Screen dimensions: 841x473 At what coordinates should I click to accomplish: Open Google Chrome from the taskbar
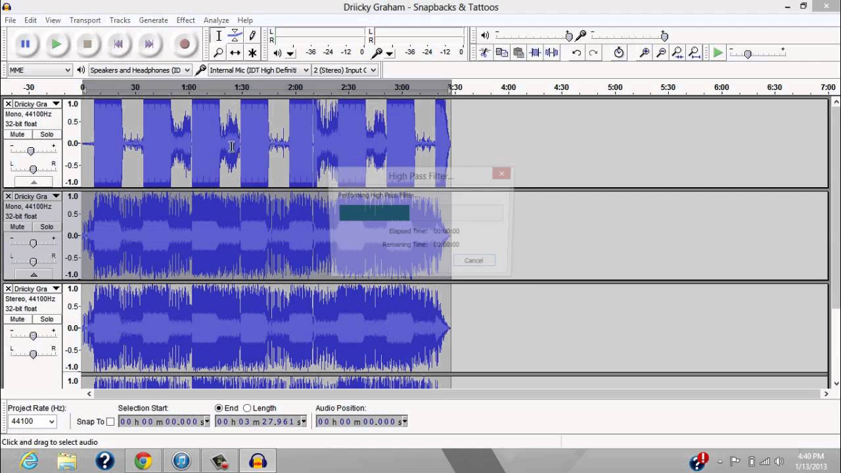(x=143, y=461)
